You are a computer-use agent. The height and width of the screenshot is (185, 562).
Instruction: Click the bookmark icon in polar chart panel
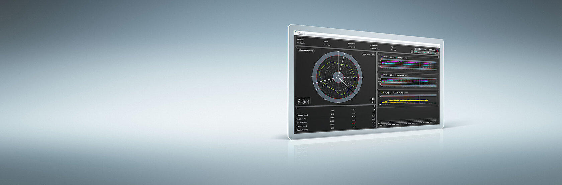click(x=373, y=99)
